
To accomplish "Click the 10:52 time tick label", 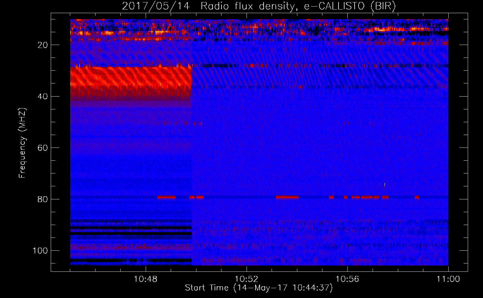I will [247, 279].
